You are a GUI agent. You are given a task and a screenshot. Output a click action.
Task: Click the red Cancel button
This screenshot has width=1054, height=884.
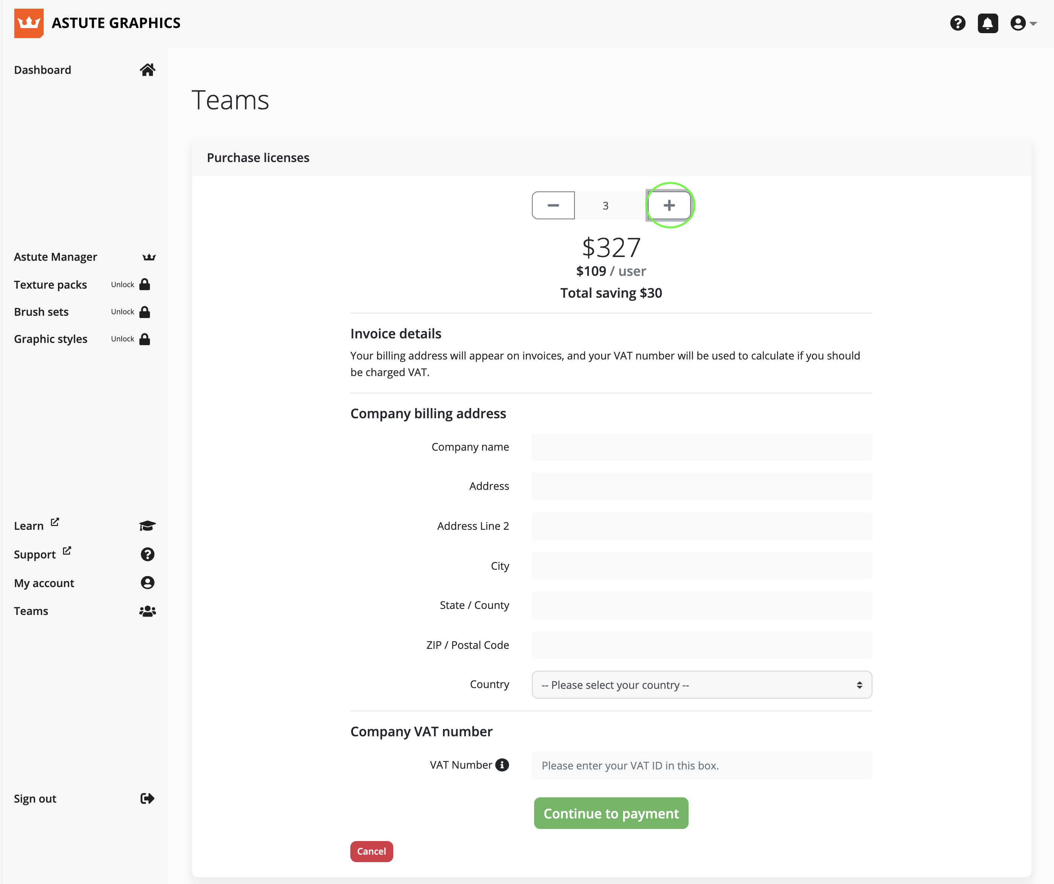pyautogui.click(x=371, y=851)
